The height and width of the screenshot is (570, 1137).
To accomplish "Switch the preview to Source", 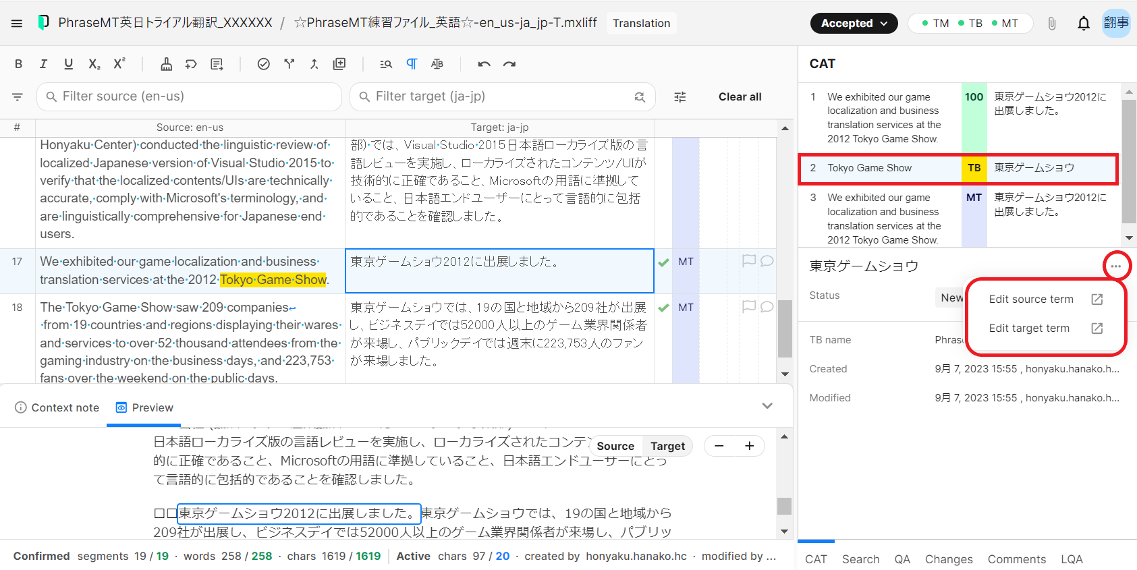I will click(615, 447).
